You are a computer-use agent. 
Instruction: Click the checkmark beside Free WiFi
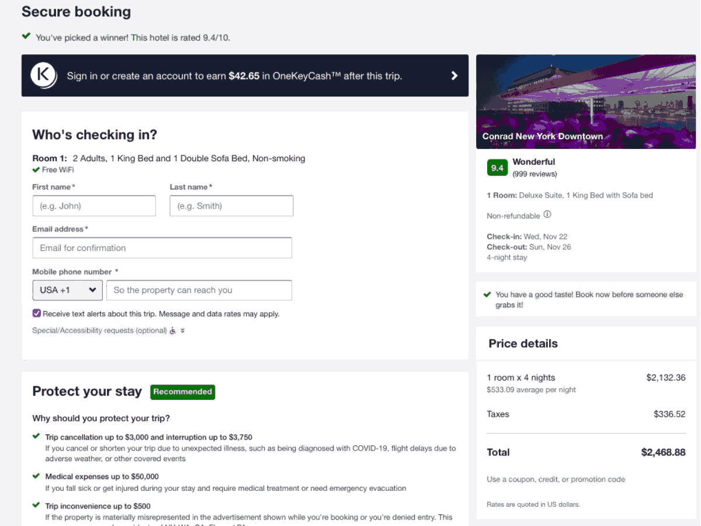pos(36,169)
